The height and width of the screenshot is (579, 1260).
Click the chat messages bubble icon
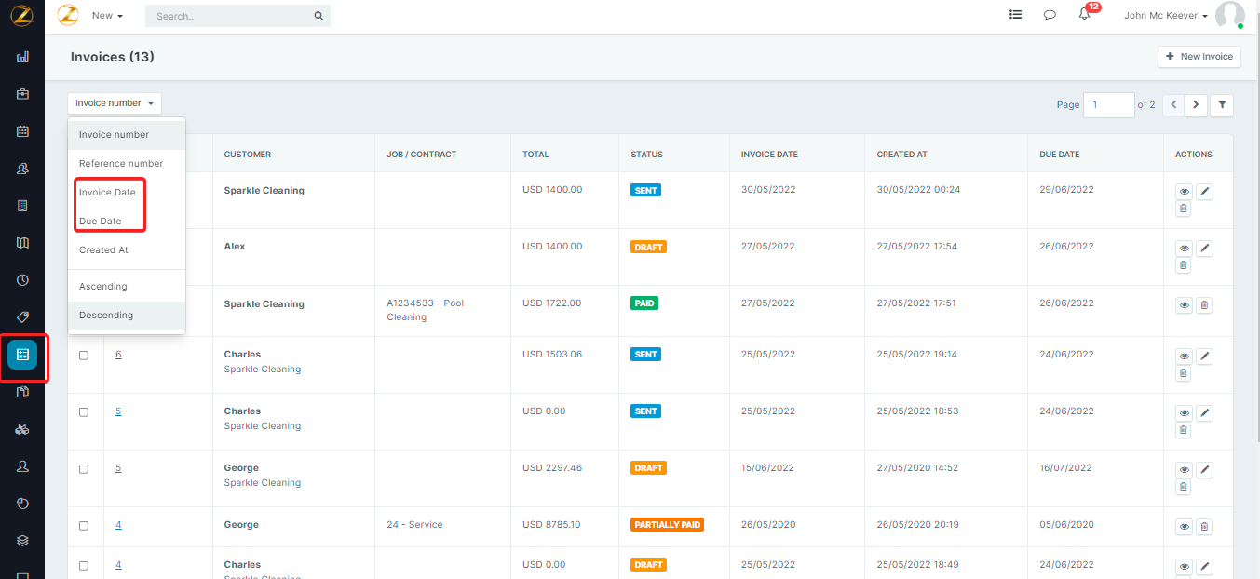(1050, 16)
